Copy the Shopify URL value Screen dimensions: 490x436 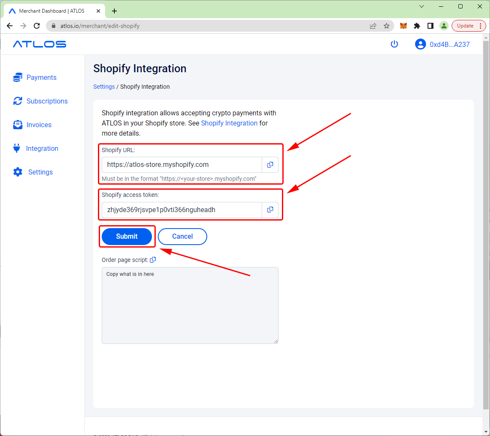coord(270,165)
